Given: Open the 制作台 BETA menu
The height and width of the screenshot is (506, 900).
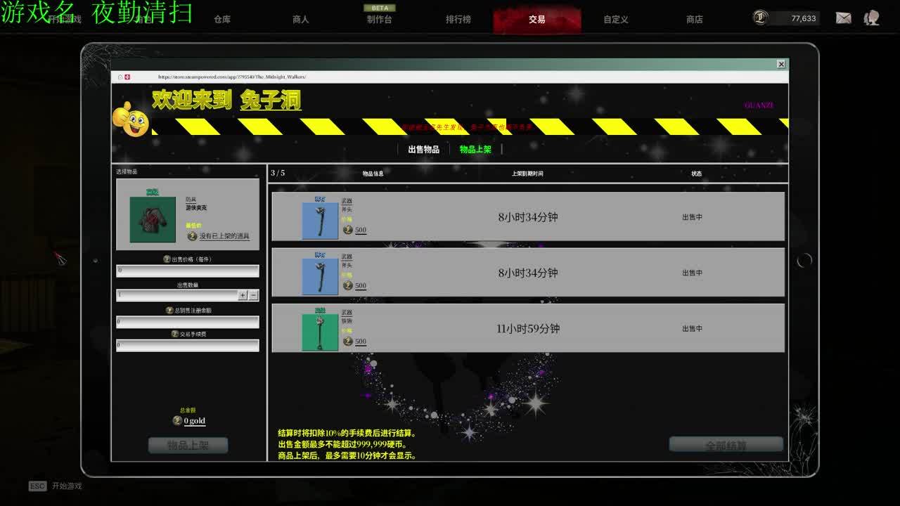Looking at the screenshot, I should click(x=380, y=20).
